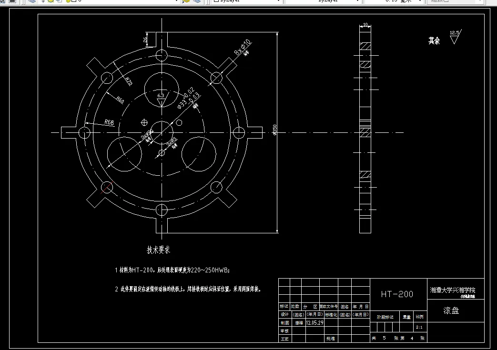Select the 制图 row label

[284, 323]
